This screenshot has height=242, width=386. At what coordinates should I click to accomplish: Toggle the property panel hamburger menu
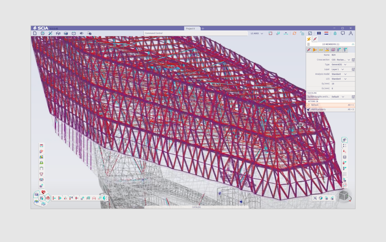click(308, 44)
